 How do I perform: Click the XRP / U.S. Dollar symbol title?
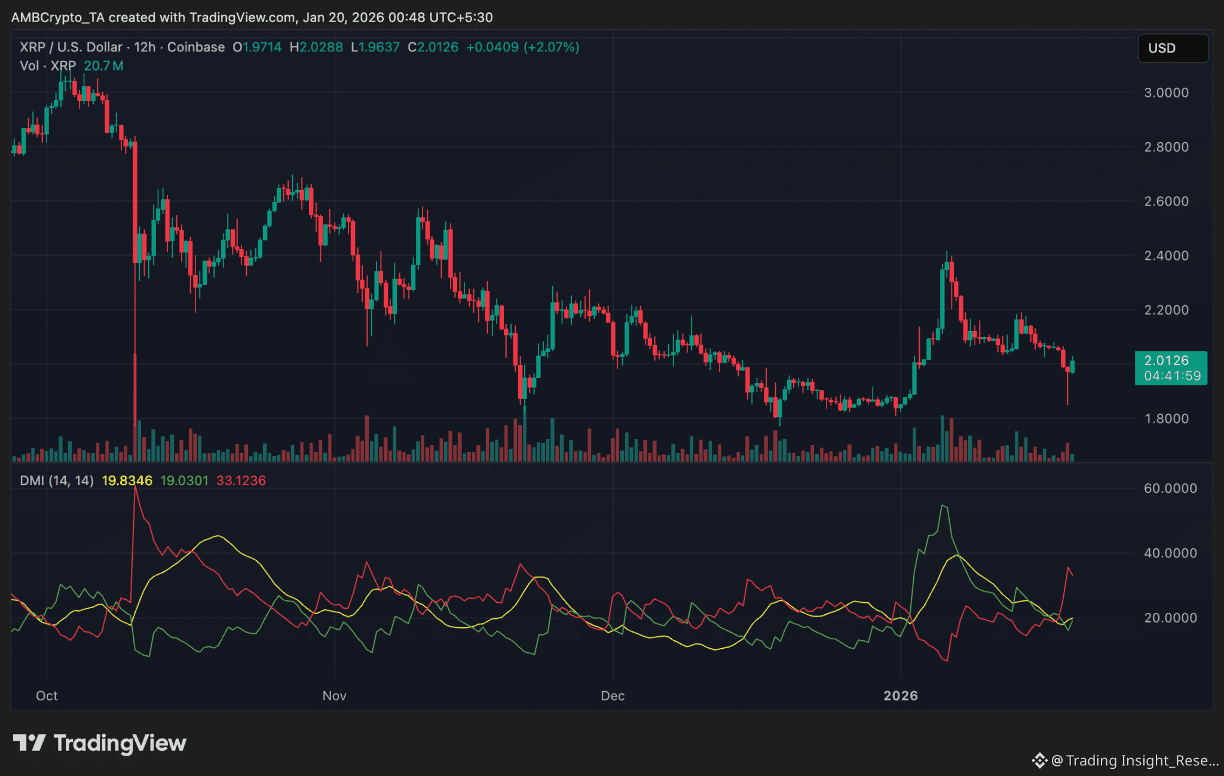point(71,47)
